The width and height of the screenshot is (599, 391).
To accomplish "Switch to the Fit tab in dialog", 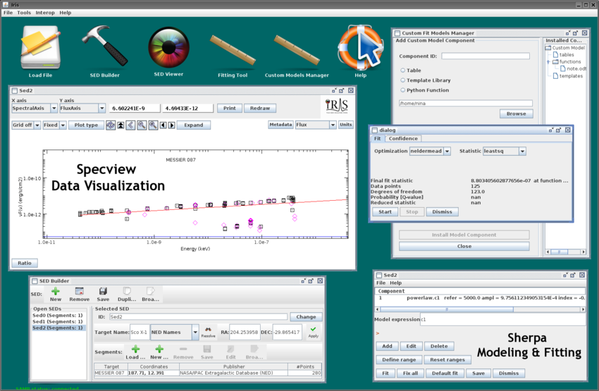I will (x=378, y=139).
